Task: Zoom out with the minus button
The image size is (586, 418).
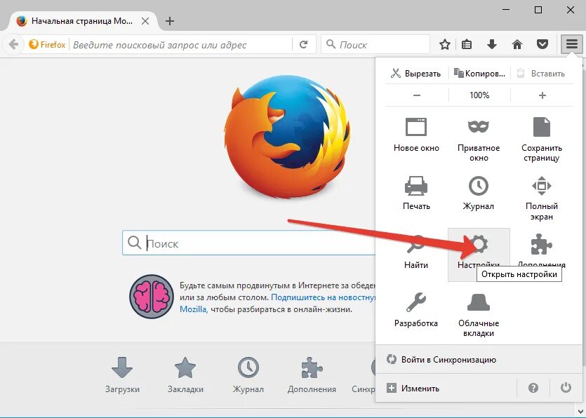Action: (x=417, y=95)
